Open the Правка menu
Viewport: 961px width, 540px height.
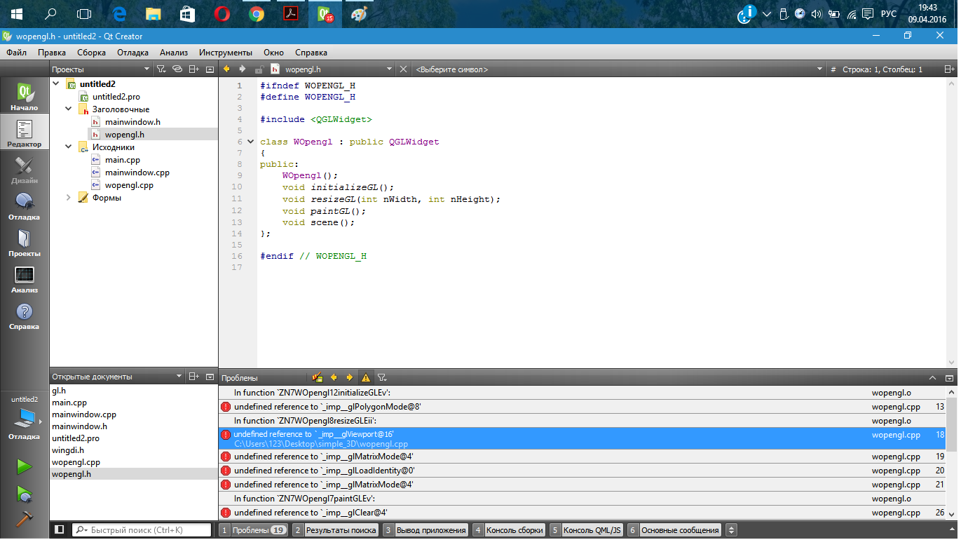coord(52,53)
